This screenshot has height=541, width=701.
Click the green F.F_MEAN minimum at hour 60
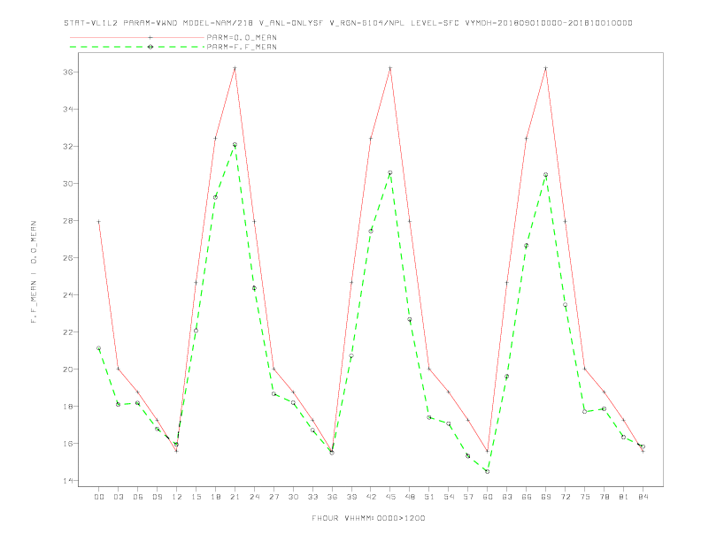tap(488, 471)
